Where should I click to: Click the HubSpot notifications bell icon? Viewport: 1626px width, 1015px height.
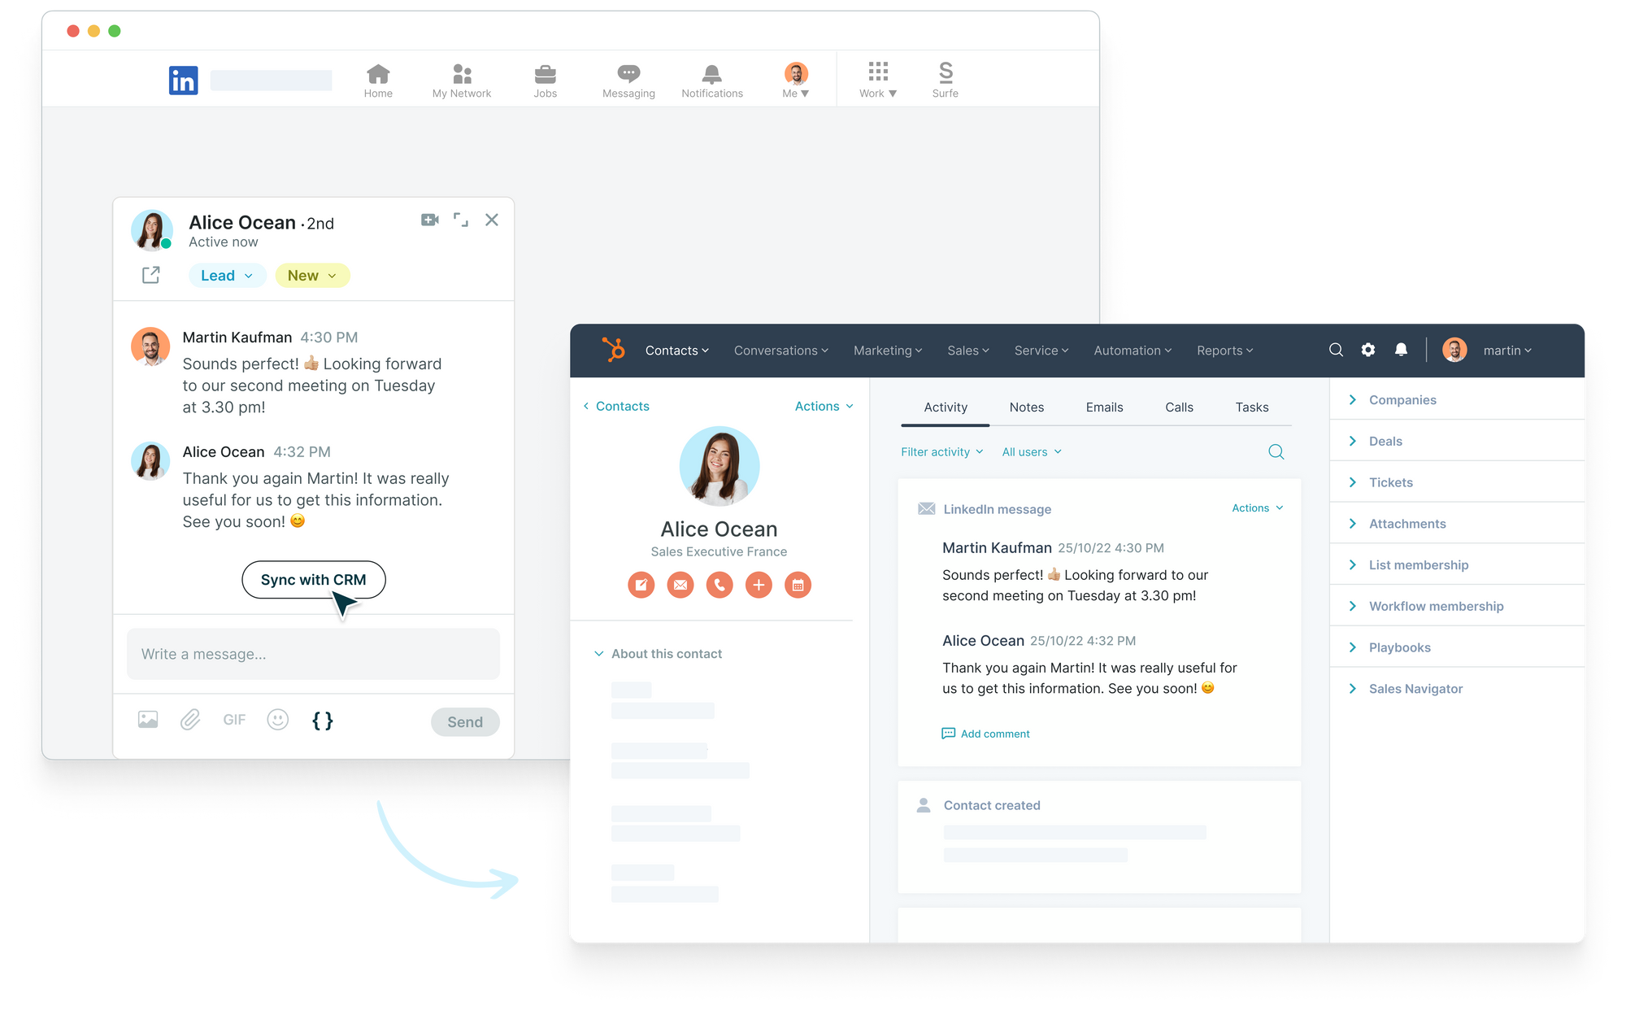(x=1401, y=350)
